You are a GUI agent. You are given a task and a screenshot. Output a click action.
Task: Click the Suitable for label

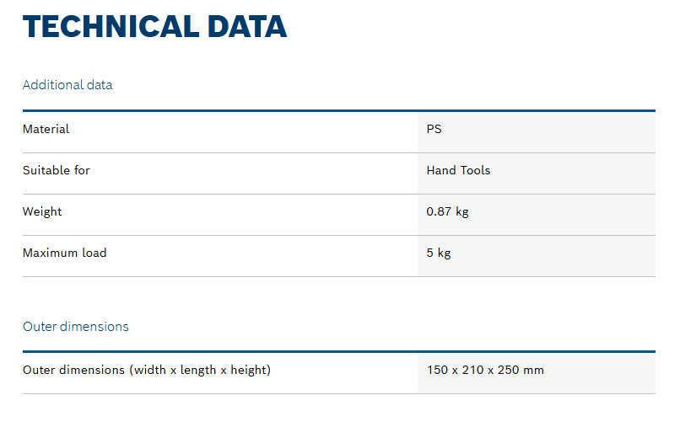click(57, 170)
